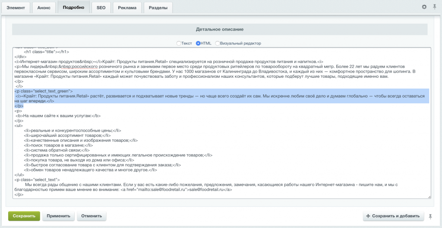Click the textarea resize handle corner
This screenshot has width=442, height=228.
point(429,196)
